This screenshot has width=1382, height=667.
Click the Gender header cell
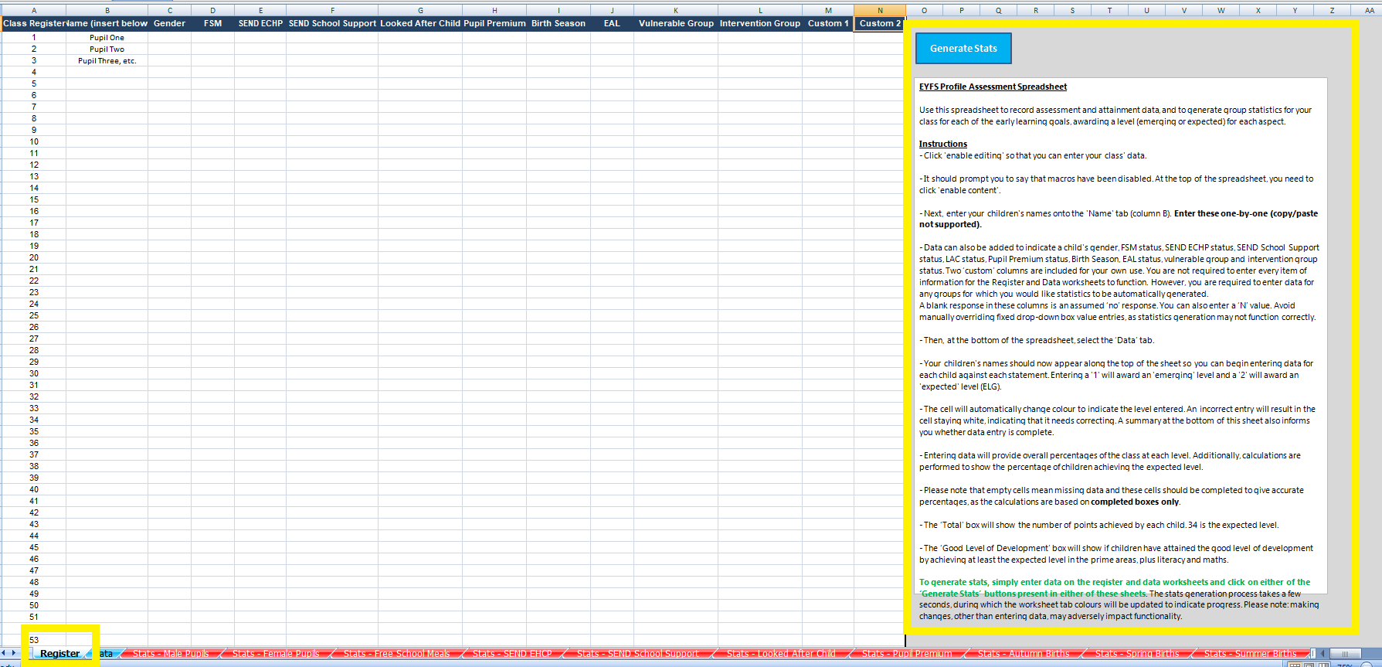(169, 23)
